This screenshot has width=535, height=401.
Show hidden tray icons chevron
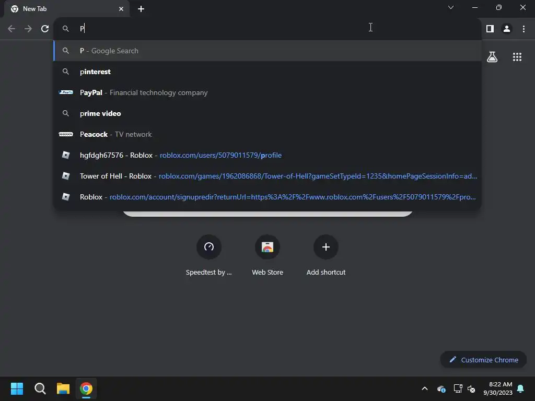tap(425, 388)
